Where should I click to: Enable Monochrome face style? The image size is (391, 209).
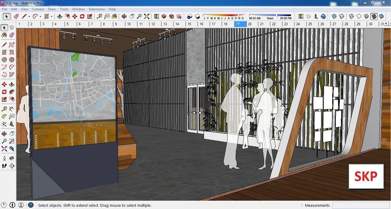[x=382, y=16]
